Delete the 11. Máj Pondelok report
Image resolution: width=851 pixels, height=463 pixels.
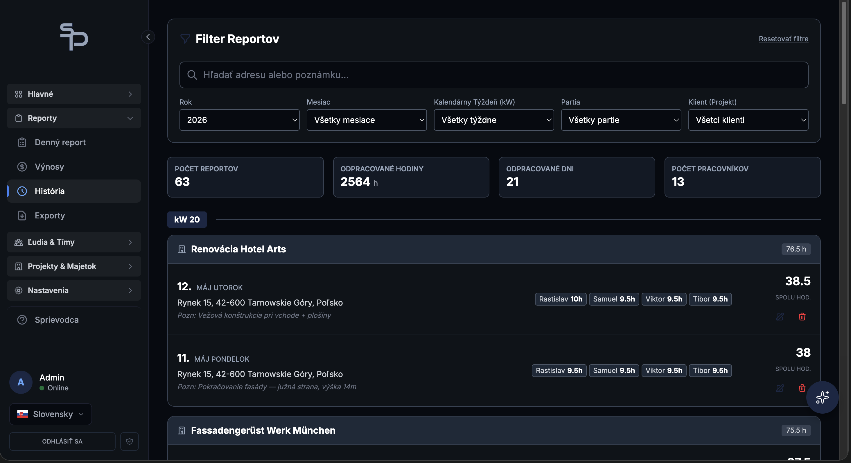(x=802, y=388)
